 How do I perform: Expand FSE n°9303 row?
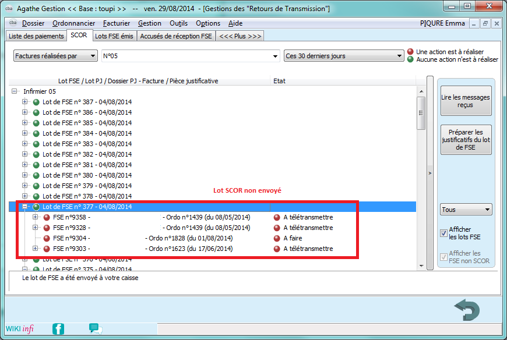pyautogui.click(x=35, y=248)
